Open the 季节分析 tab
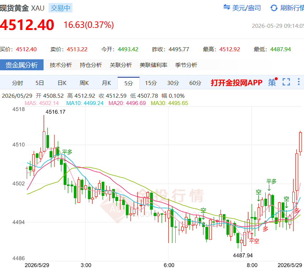 click(186, 65)
